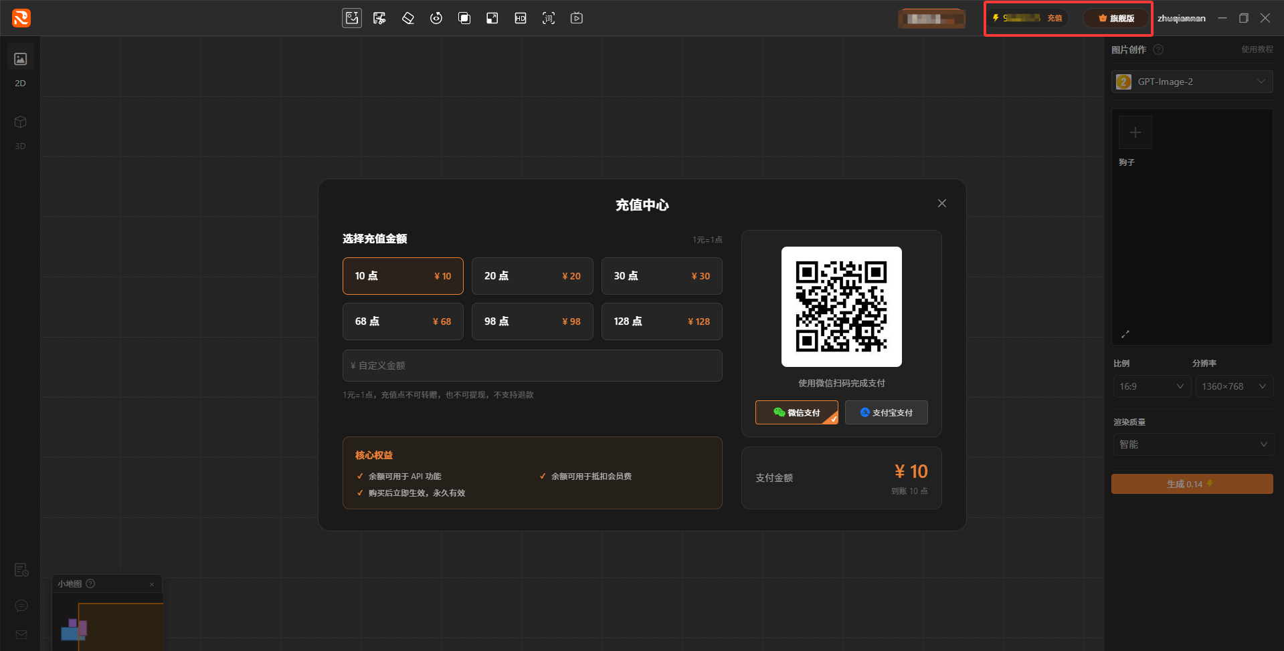The image size is (1284, 651).
Task: Close the 小地图 minimap panel
Action: pyautogui.click(x=152, y=584)
